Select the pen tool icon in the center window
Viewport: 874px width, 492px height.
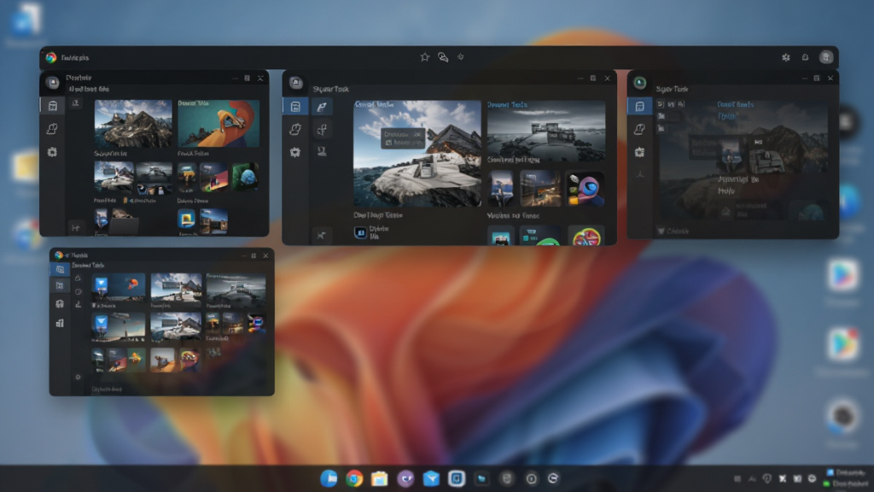(x=322, y=107)
